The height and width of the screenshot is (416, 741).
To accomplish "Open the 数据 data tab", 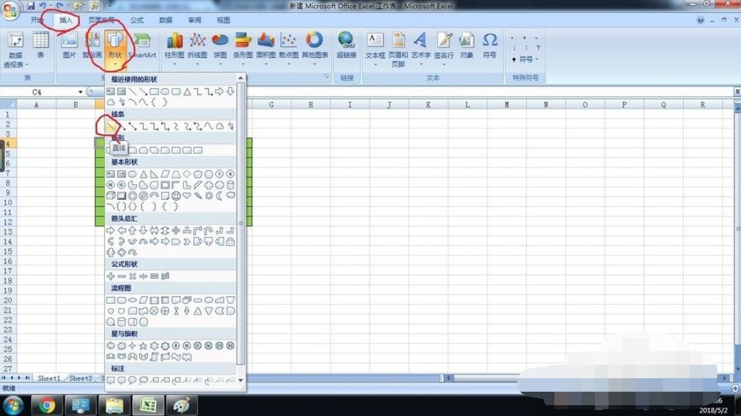I will click(166, 20).
